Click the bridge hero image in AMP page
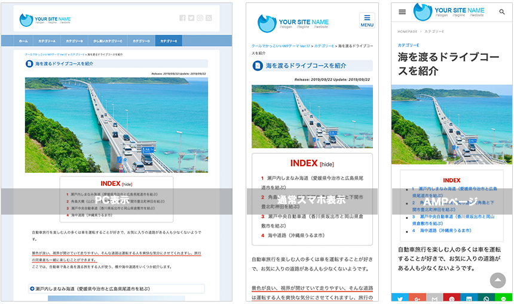Screen dimensions: 514x304 452,125
